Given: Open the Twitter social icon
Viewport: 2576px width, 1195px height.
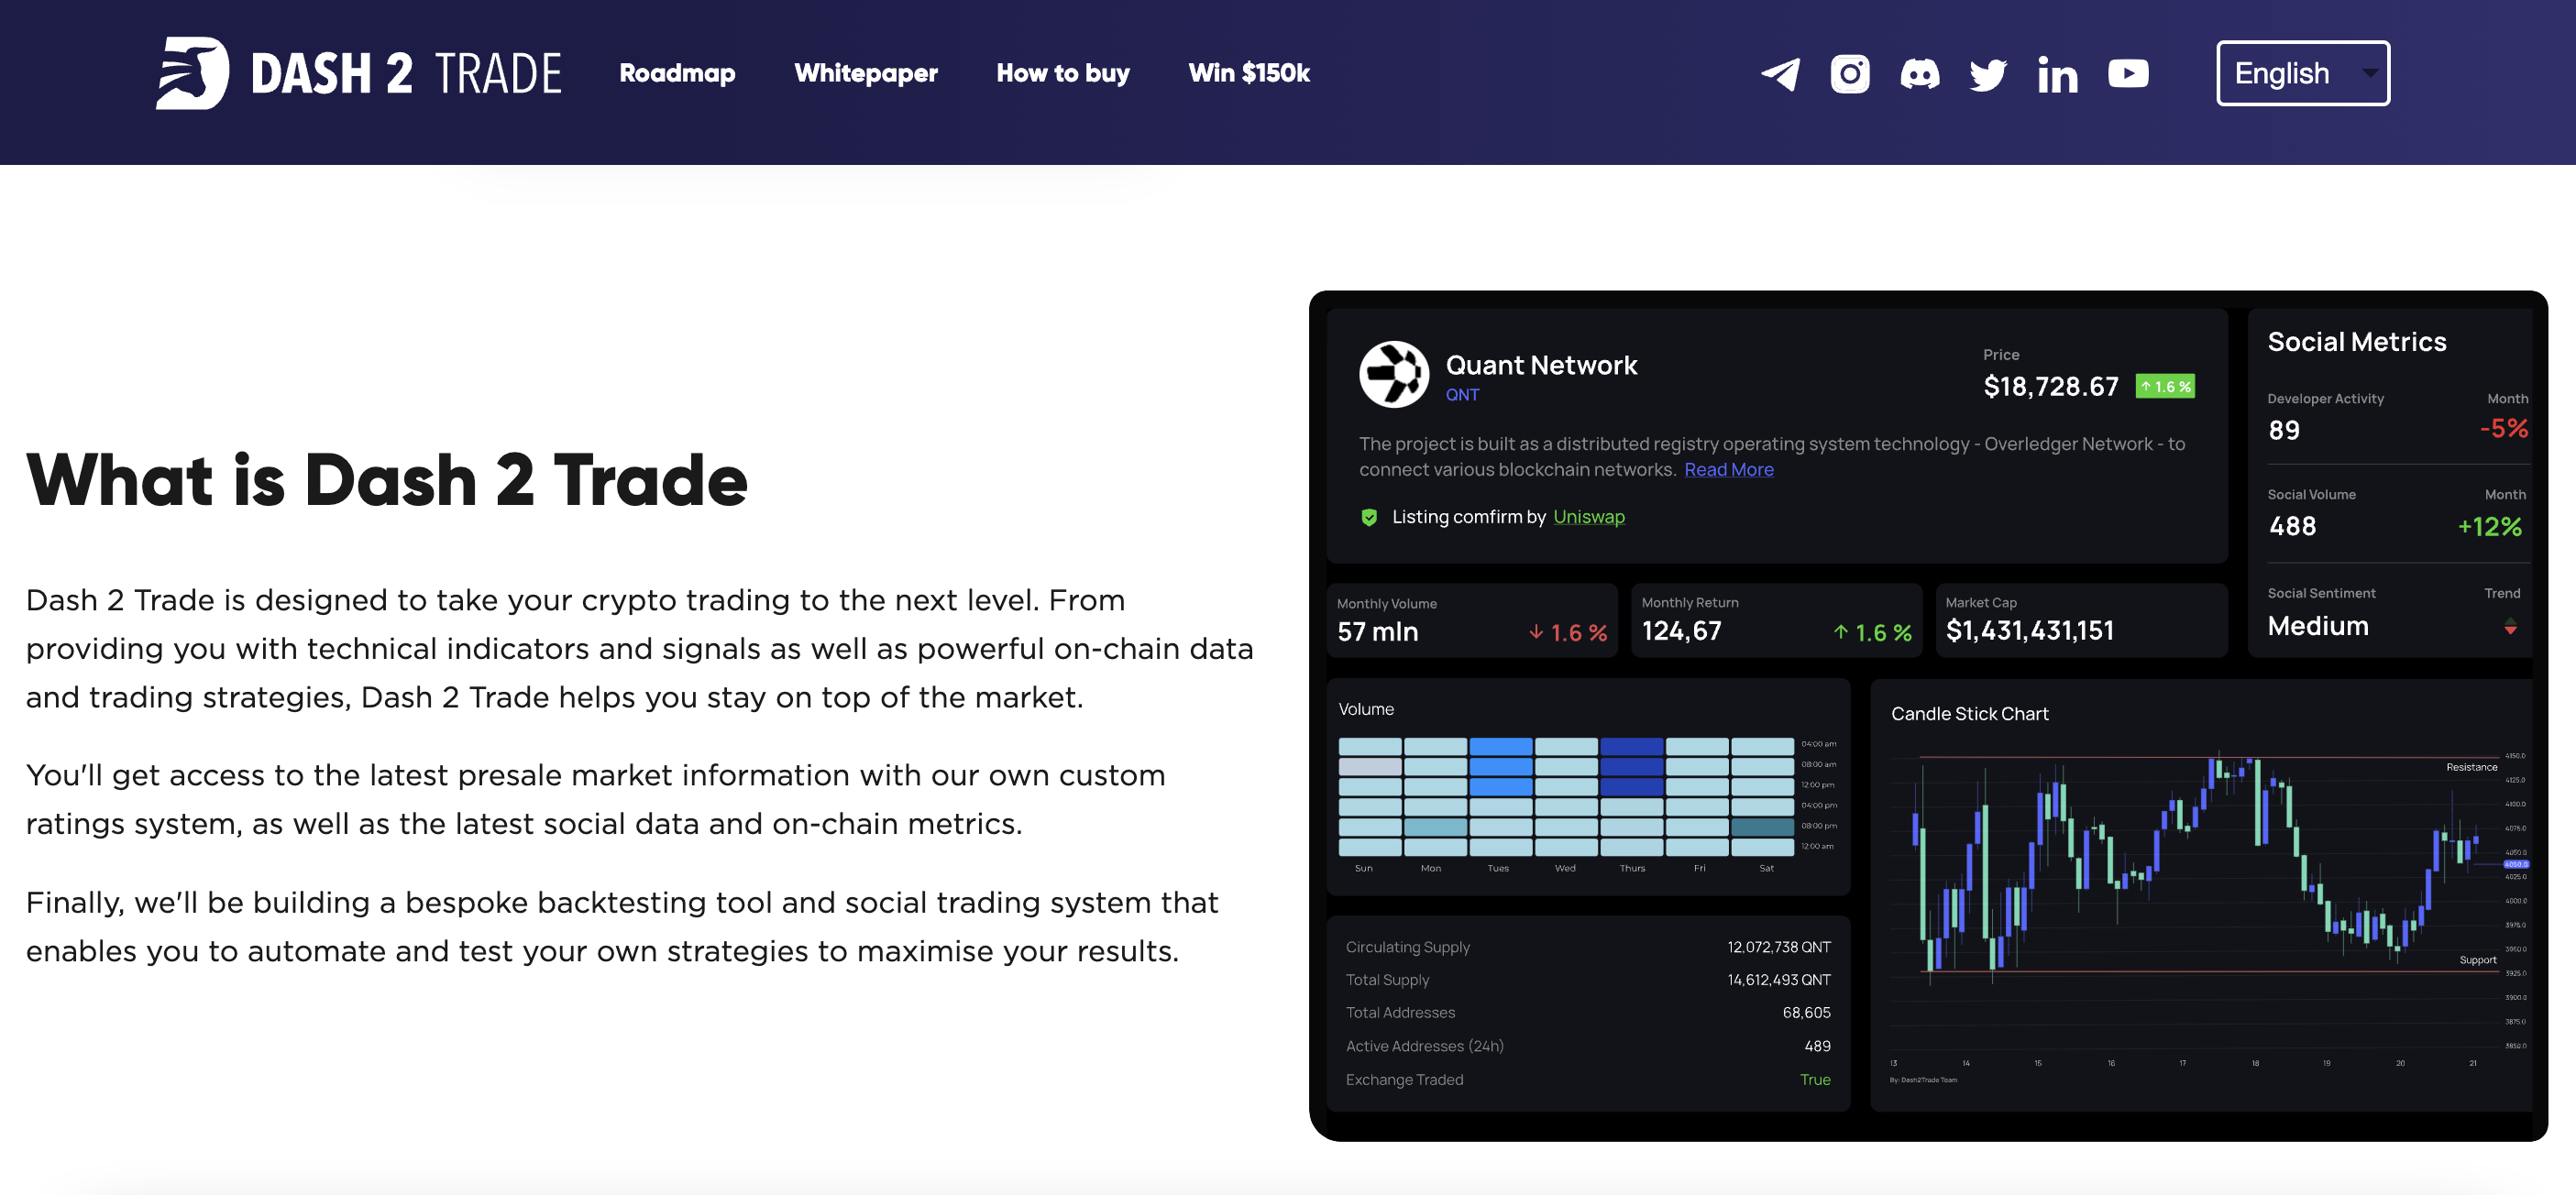Looking at the screenshot, I should coord(1988,74).
